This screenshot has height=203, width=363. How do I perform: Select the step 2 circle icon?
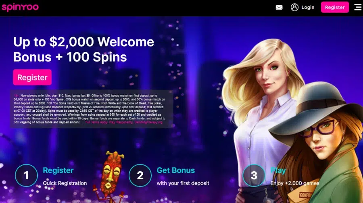click(x=140, y=175)
